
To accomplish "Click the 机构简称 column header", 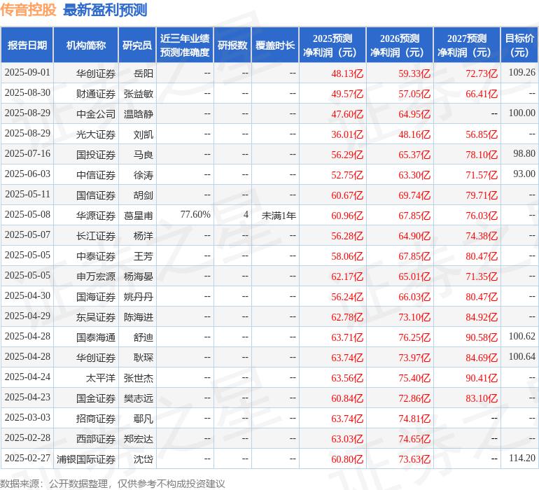I will [86, 45].
